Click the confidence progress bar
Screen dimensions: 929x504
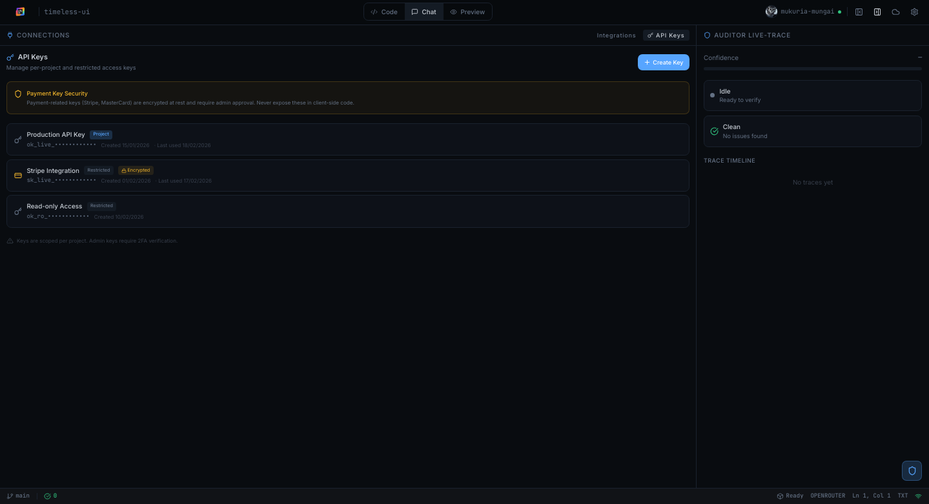(x=812, y=68)
